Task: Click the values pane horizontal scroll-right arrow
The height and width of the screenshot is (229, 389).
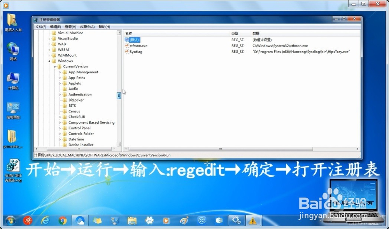Action: [358, 149]
